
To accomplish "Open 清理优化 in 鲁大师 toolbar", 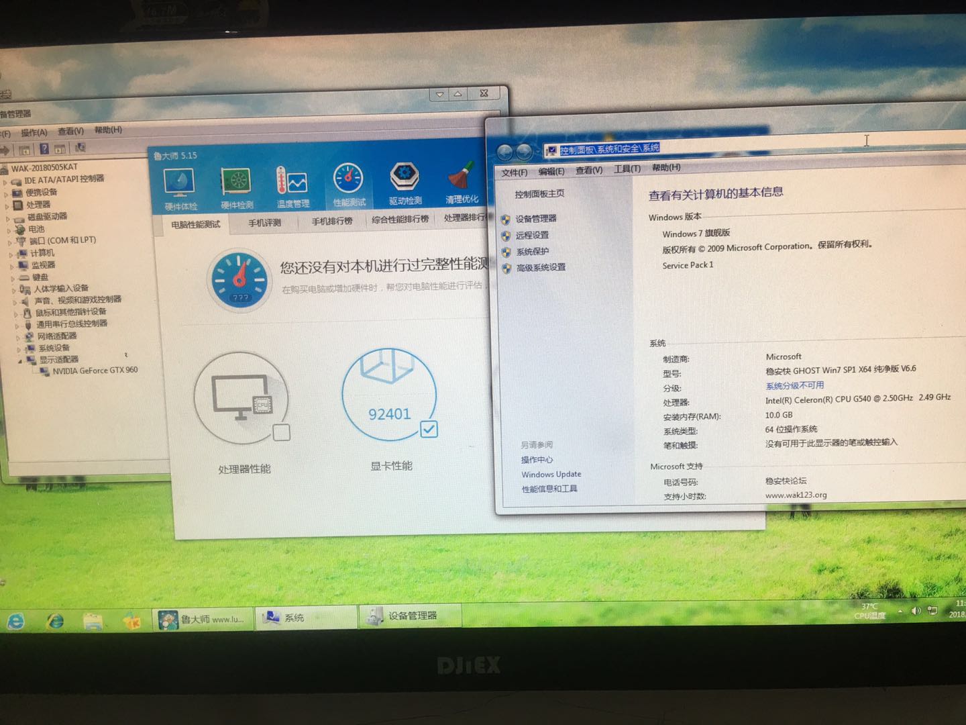I will pyautogui.click(x=462, y=182).
